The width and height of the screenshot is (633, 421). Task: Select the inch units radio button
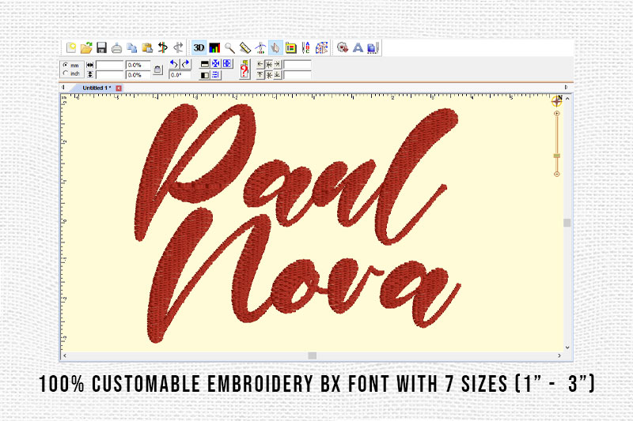66,73
